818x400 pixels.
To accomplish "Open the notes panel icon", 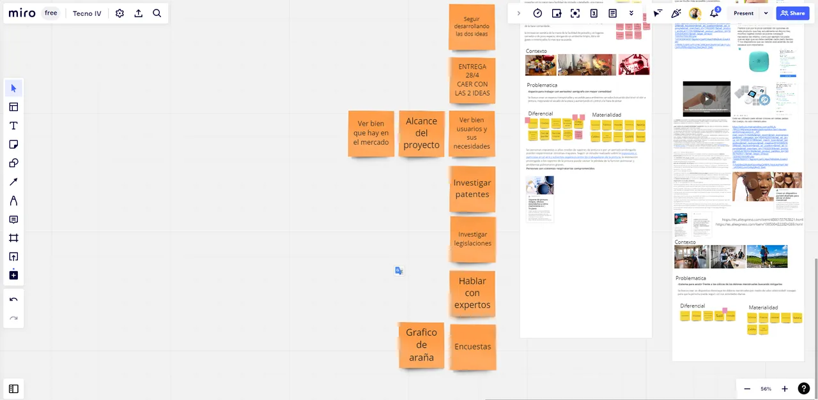I will (612, 13).
